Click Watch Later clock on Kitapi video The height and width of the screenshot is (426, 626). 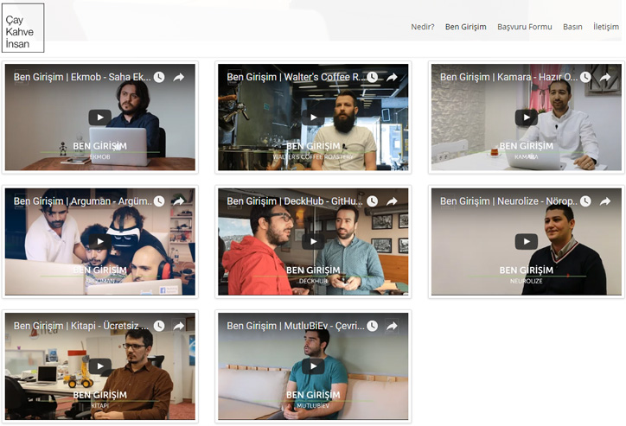(159, 326)
